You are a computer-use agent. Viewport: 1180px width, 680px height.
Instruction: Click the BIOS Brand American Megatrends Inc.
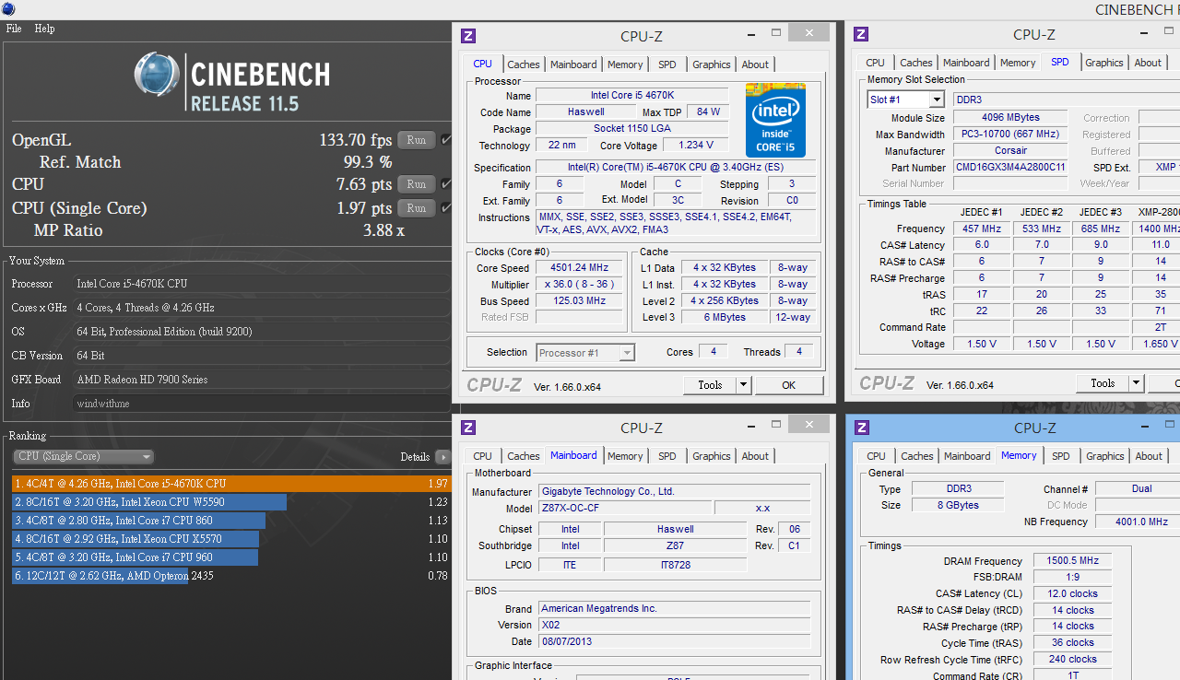point(674,609)
